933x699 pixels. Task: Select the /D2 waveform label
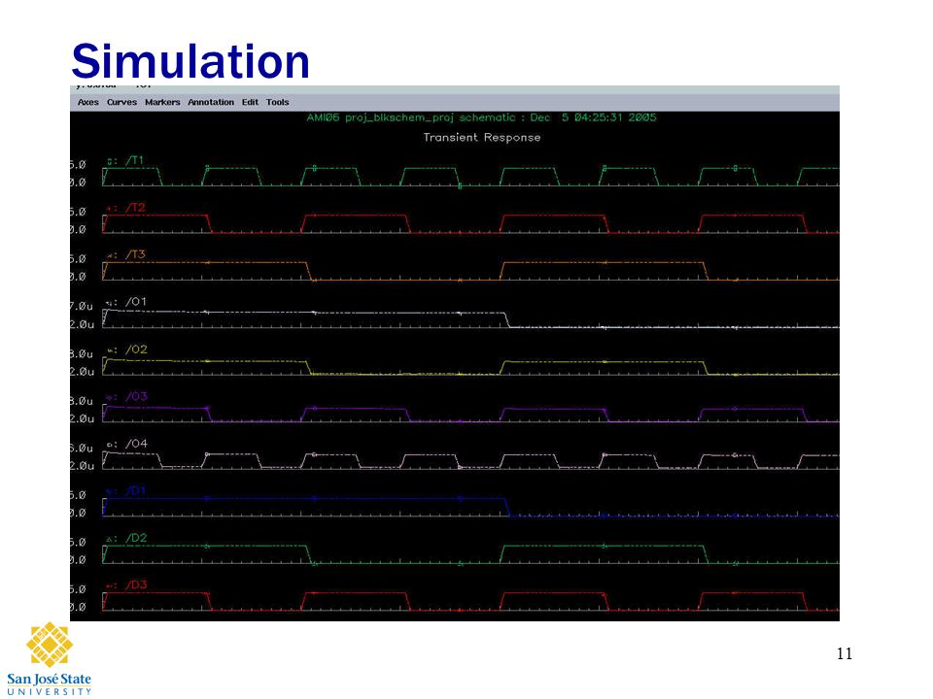click(136, 538)
